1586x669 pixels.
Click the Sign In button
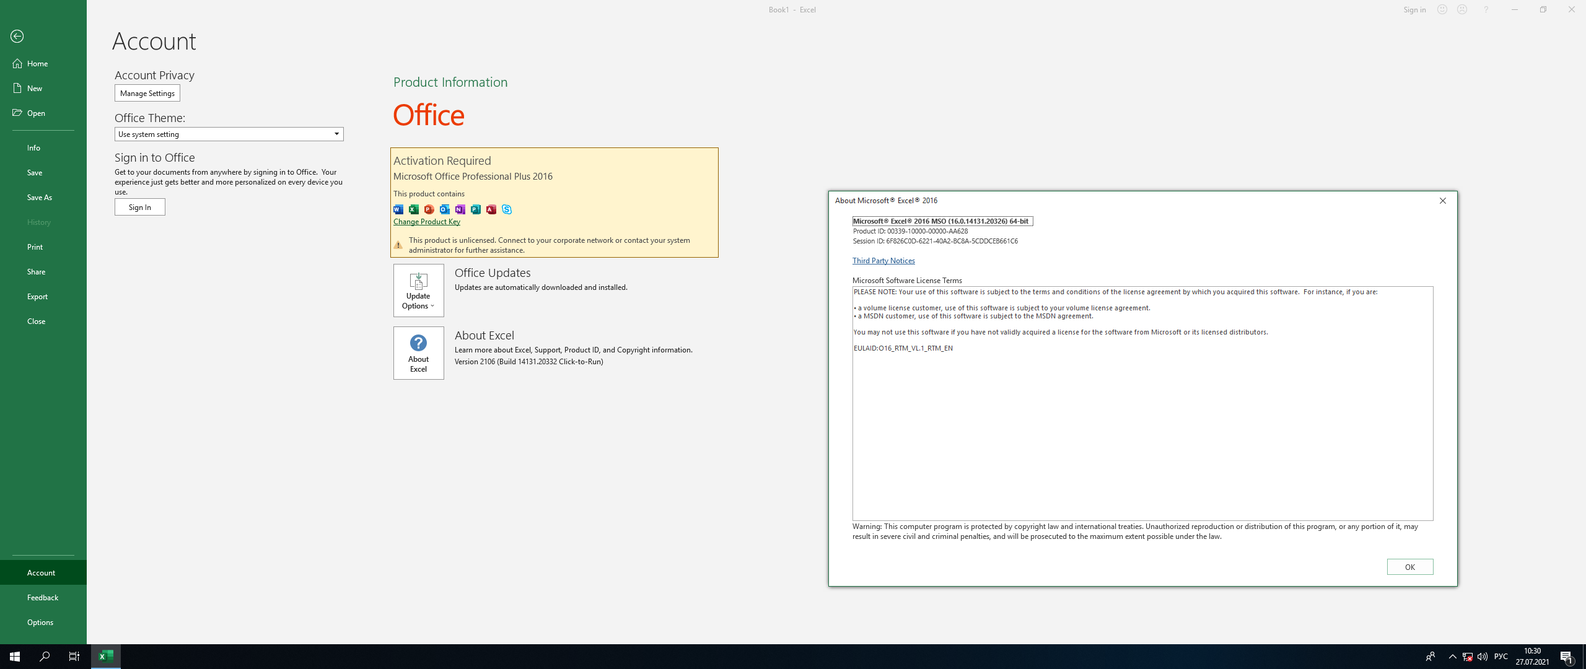click(140, 207)
